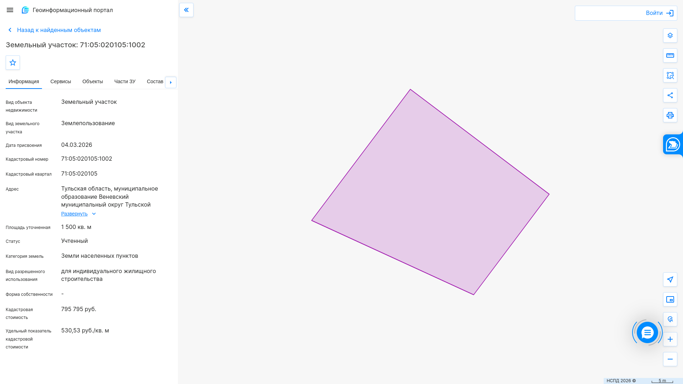Open the map layers tool
This screenshot has width=683, height=384.
670,36
